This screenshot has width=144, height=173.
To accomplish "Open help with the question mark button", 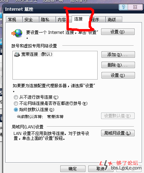I will click(x=123, y=7).
